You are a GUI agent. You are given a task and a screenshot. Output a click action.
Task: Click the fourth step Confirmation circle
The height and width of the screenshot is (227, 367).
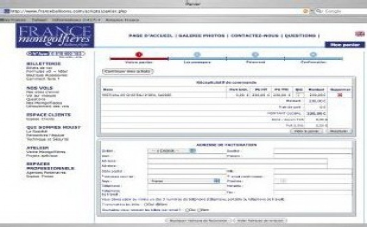[x=313, y=55]
